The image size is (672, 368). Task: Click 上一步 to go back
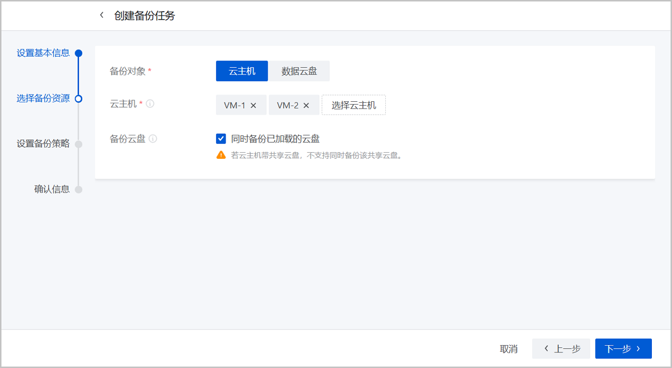click(561, 349)
